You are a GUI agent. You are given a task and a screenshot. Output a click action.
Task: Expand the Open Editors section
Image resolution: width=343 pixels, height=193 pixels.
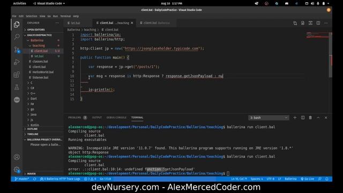43,29
